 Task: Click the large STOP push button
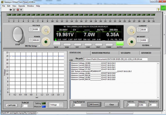(x=18, y=34)
